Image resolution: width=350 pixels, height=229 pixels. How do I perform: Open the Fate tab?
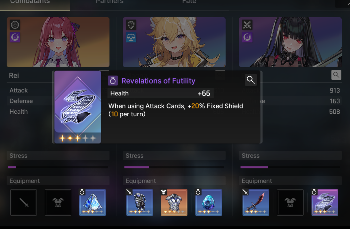click(x=189, y=2)
